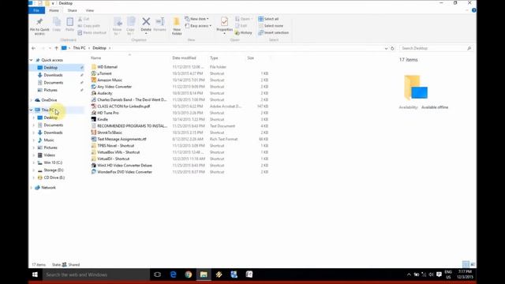Click the Paste ribbon icon
Image resolution: width=505 pixels, height=284 pixels.
[69, 23]
